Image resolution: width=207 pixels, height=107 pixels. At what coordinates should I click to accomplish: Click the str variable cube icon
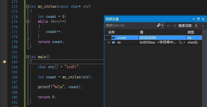click(113, 42)
